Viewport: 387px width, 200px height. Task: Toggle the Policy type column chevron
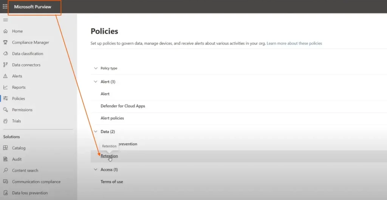(96, 69)
